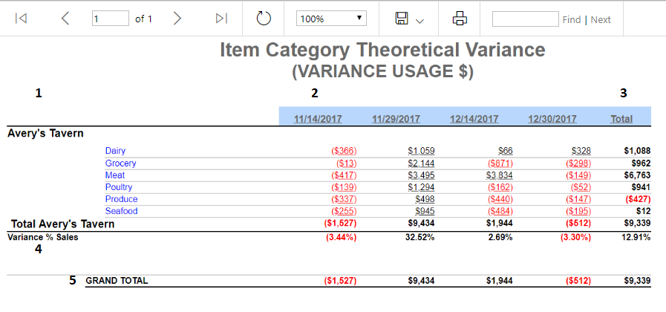Click Poultry 11/29/2017 value $1,294
The width and height of the screenshot is (666, 312).
pyautogui.click(x=421, y=187)
